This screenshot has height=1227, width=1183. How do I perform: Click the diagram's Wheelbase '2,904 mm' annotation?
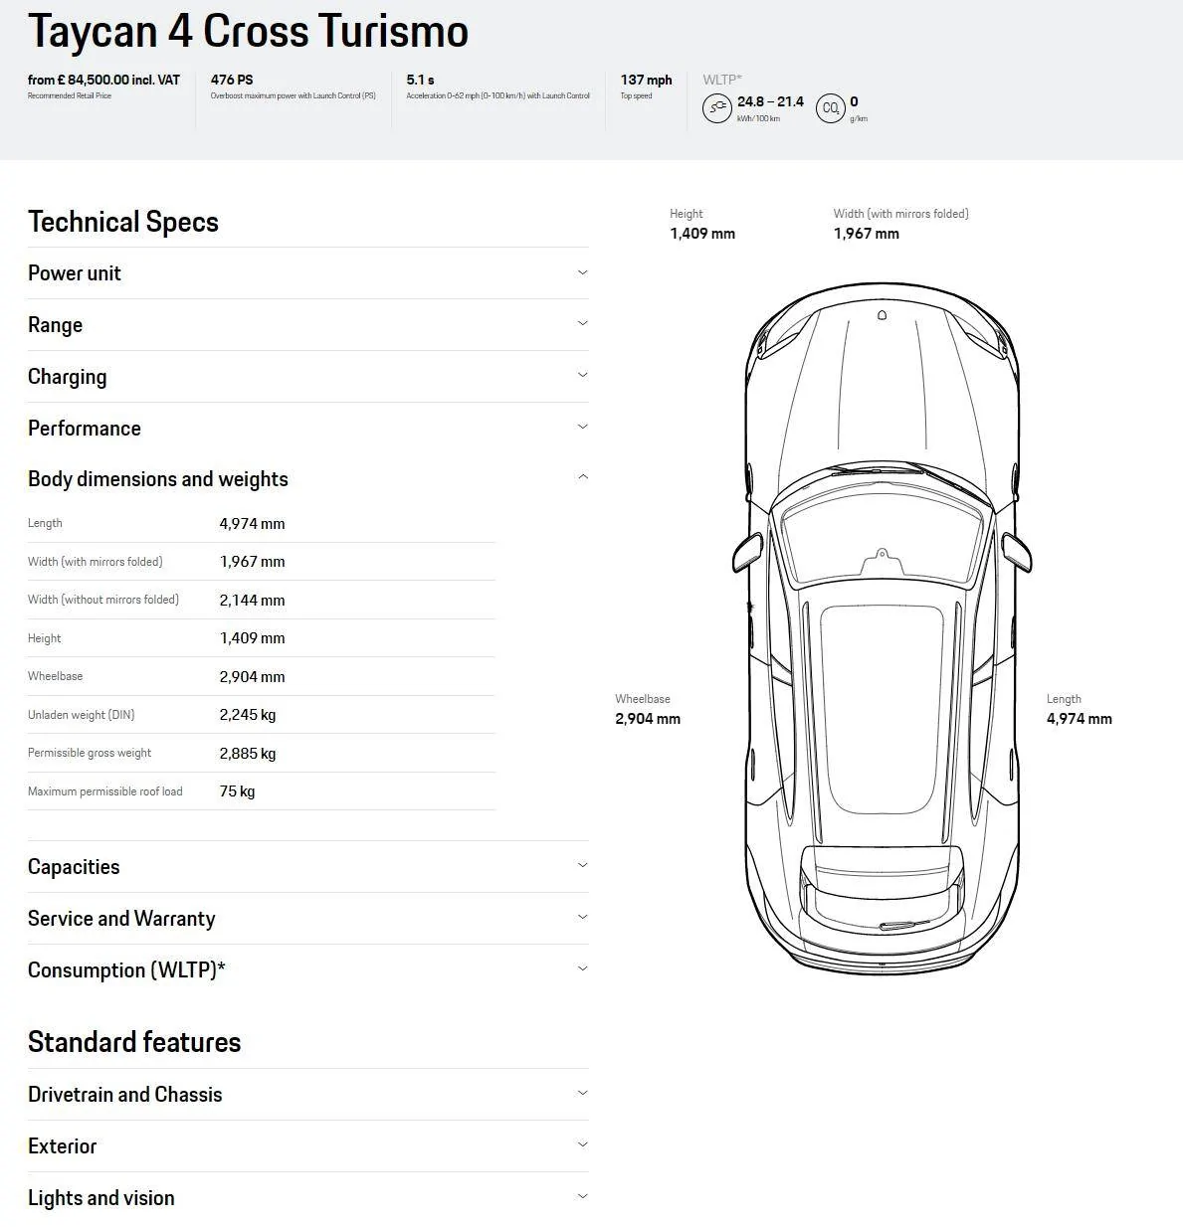648,719
